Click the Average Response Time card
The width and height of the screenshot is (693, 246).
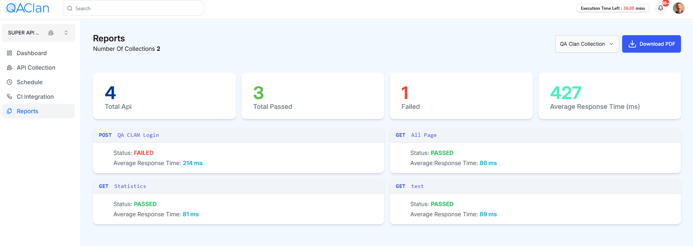(x=609, y=96)
